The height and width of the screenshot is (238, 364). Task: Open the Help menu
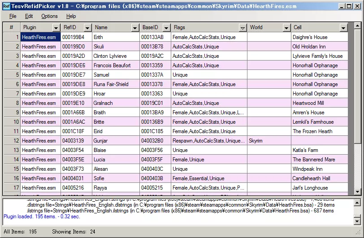coord(71,16)
